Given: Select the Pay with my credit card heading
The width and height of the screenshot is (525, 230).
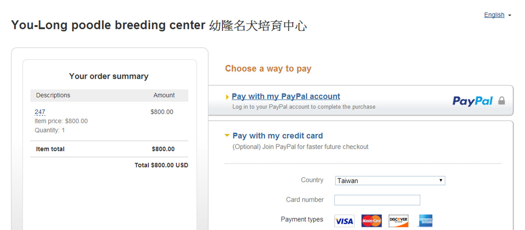Looking at the screenshot, I should (x=278, y=136).
